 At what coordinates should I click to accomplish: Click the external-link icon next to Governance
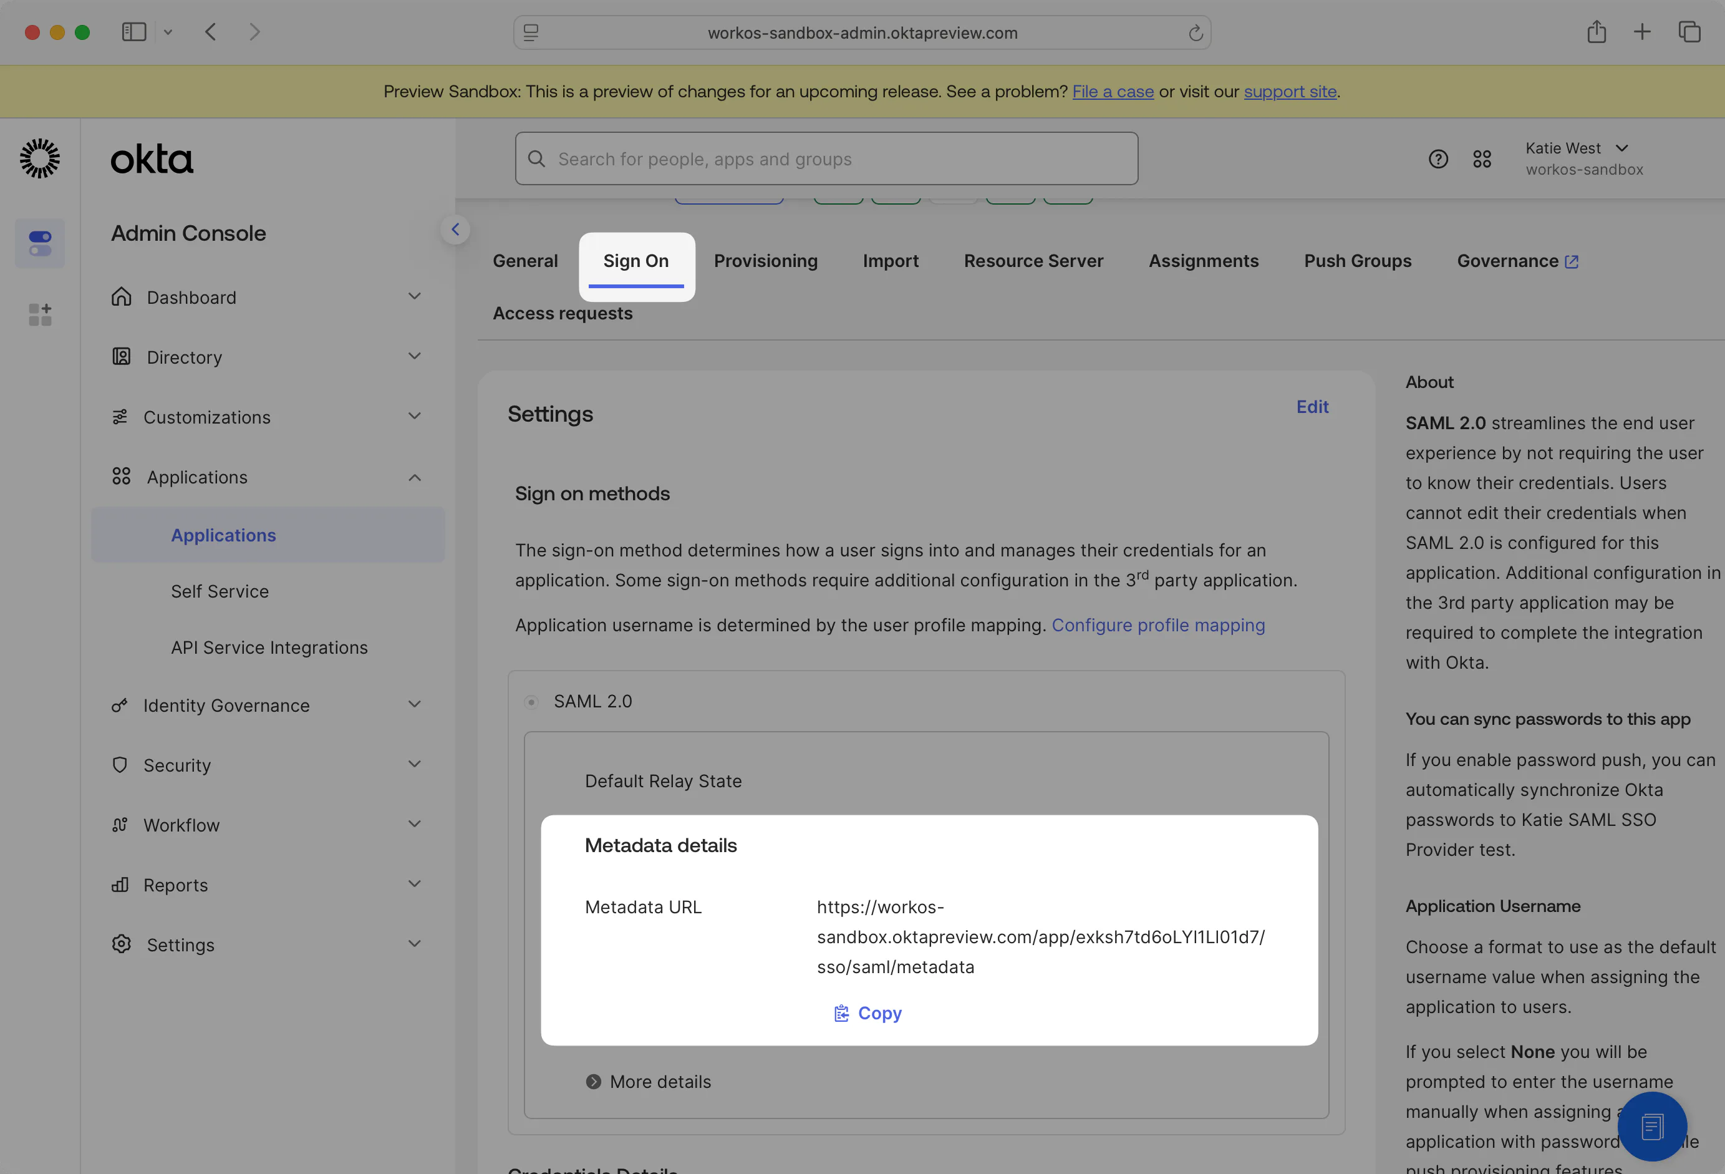tap(1572, 261)
